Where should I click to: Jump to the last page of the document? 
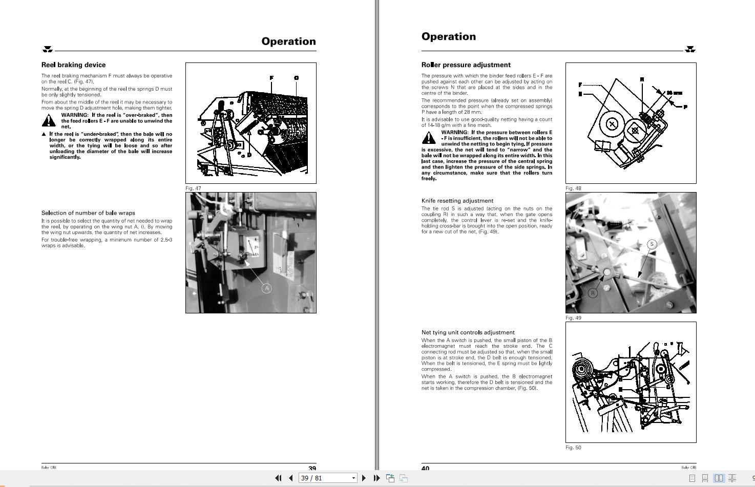click(376, 478)
